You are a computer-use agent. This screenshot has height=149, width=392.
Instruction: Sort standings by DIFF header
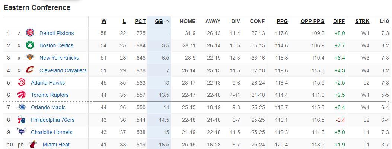(339, 21)
